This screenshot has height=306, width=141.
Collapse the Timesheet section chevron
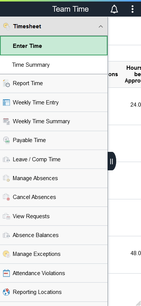(101, 26)
